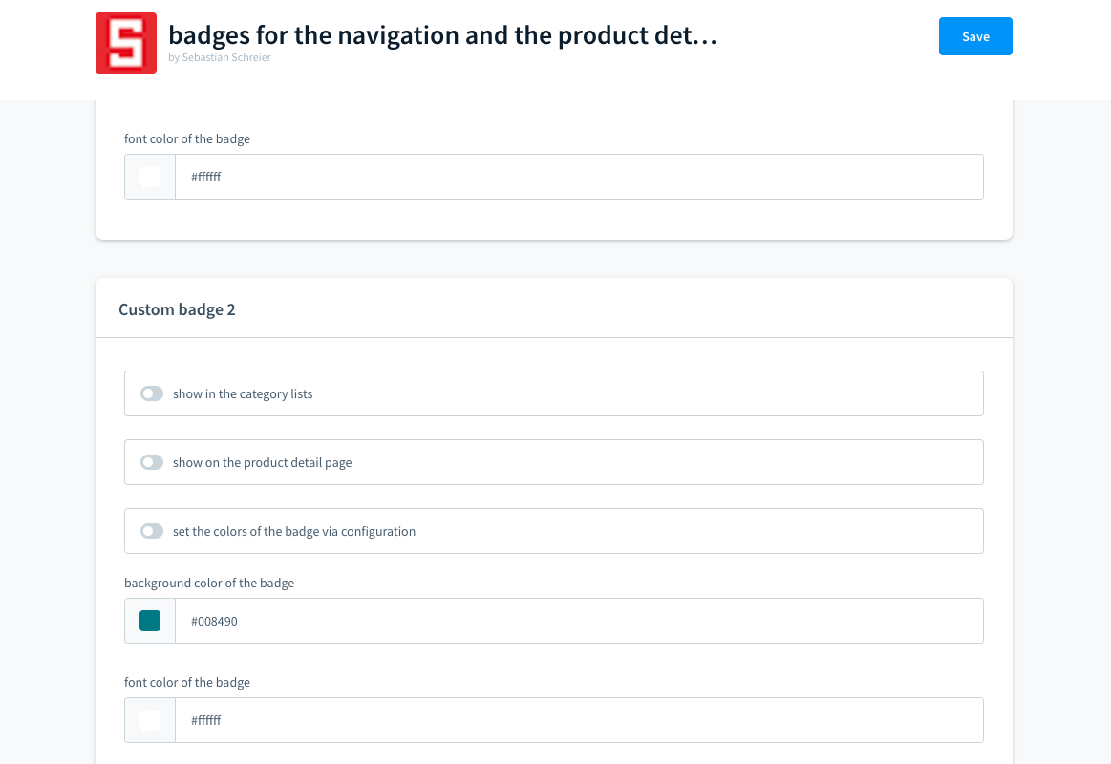This screenshot has width=1111, height=764.
Task: Click the plugin title heading text
Action: tap(442, 36)
